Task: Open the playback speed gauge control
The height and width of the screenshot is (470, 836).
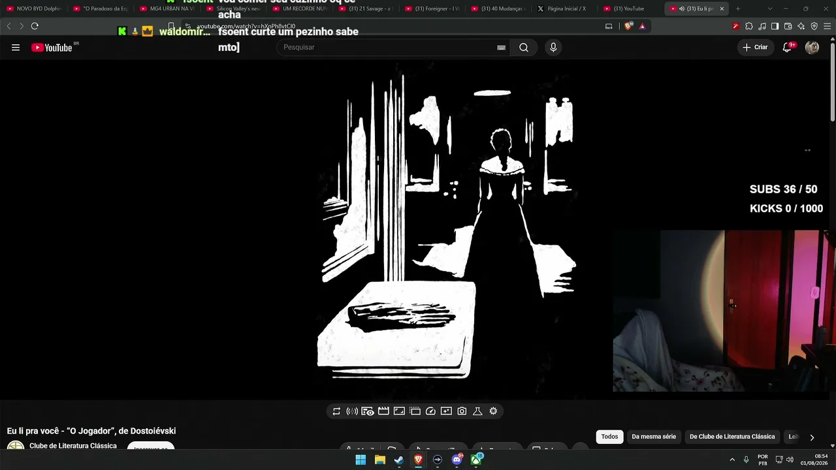Action: click(430, 411)
